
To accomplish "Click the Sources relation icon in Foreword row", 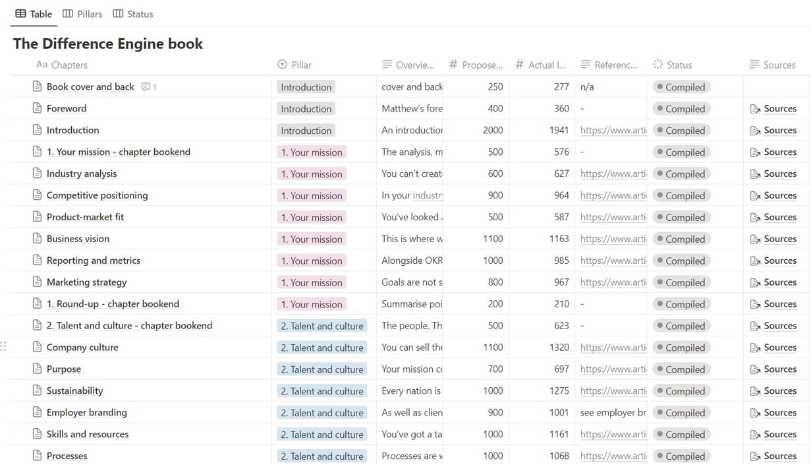I will (x=755, y=109).
